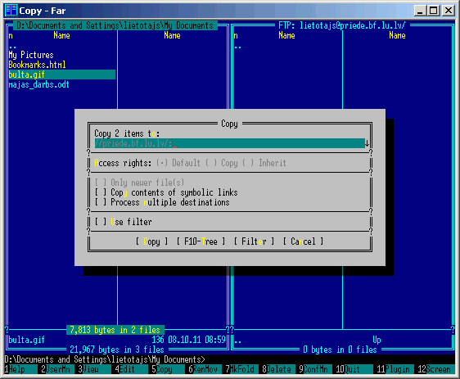Confirm with the Copy button in dialog
The height and width of the screenshot is (379, 460).
tap(152, 241)
